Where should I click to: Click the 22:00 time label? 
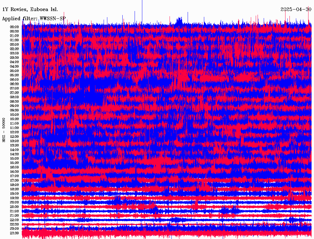tap(14, 220)
